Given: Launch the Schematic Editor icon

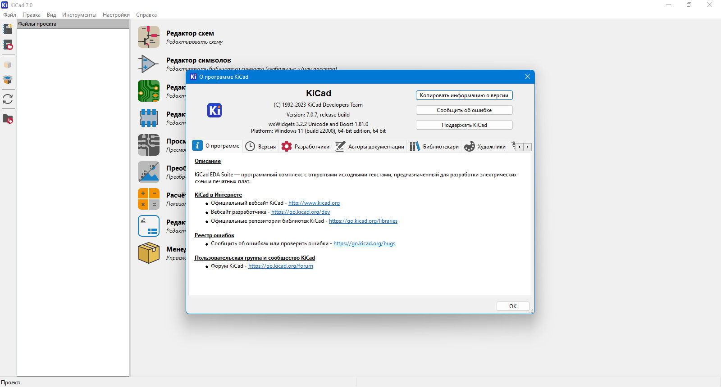Looking at the screenshot, I should point(149,37).
